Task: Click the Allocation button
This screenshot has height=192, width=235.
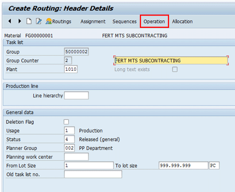Action: 182,21
